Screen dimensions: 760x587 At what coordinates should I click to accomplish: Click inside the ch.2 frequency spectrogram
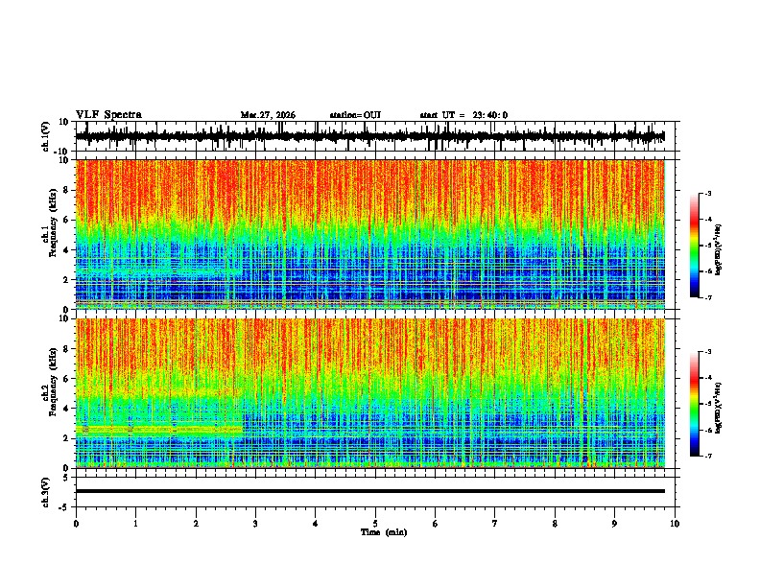tap(369, 393)
